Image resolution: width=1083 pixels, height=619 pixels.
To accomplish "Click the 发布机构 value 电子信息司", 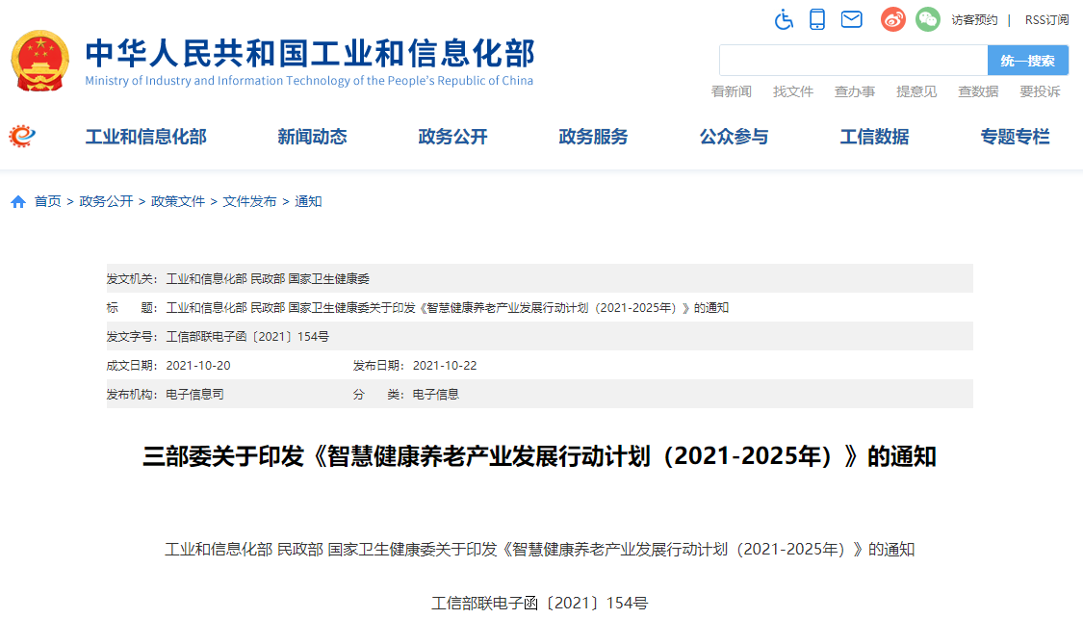I will tap(194, 395).
